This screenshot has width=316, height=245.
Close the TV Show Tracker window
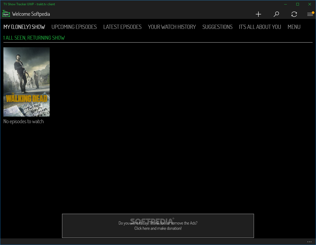pyautogui.click(x=310, y=4)
